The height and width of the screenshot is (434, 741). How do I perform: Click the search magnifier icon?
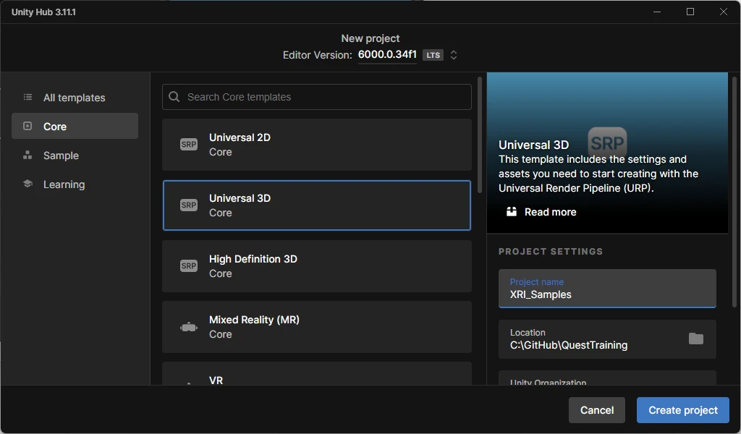pyautogui.click(x=173, y=96)
